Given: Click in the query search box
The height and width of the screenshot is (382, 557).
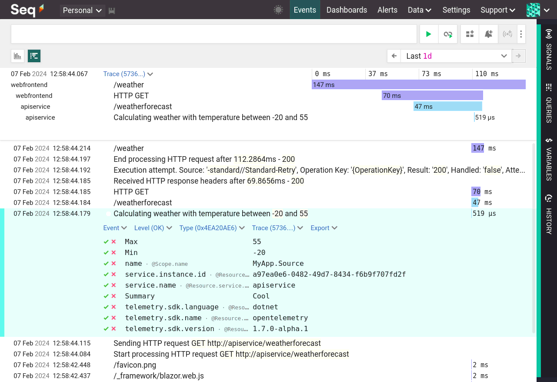Looking at the screenshot, I should pyautogui.click(x=214, y=34).
